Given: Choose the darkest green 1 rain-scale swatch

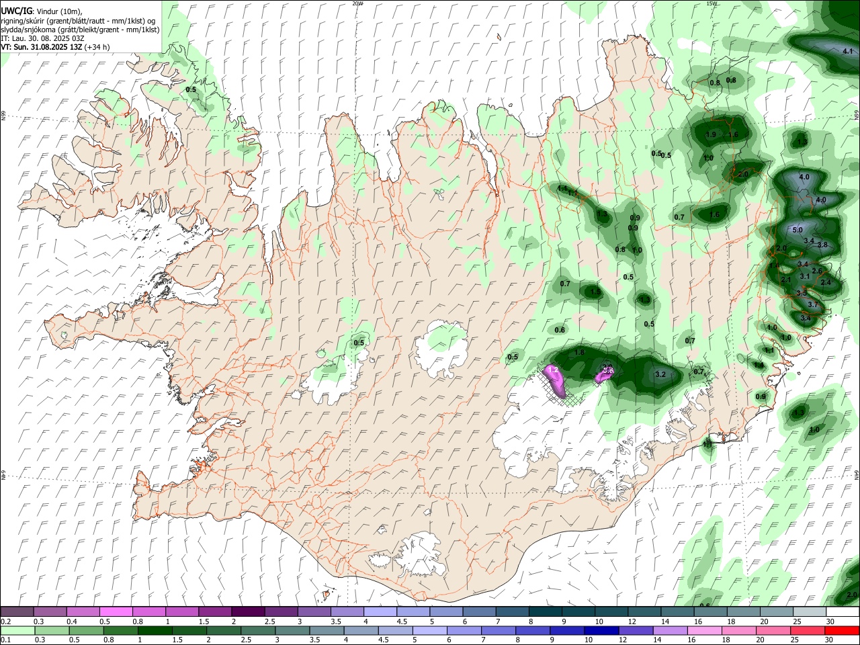Looking at the screenshot, I should click(155, 631).
